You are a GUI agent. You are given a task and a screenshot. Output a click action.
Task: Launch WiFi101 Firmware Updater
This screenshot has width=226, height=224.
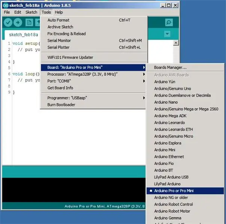[x=94, y=57]
